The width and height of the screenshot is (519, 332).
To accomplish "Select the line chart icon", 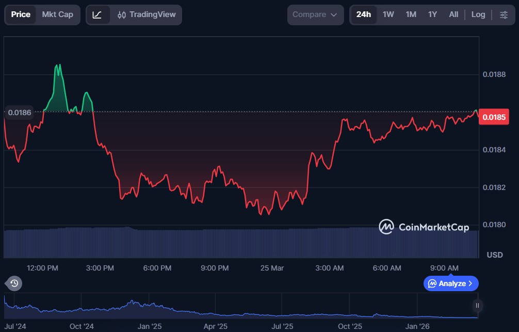I will 97,14.
